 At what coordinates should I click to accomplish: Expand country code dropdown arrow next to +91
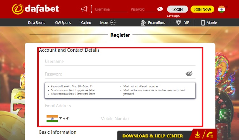point(60,118)
